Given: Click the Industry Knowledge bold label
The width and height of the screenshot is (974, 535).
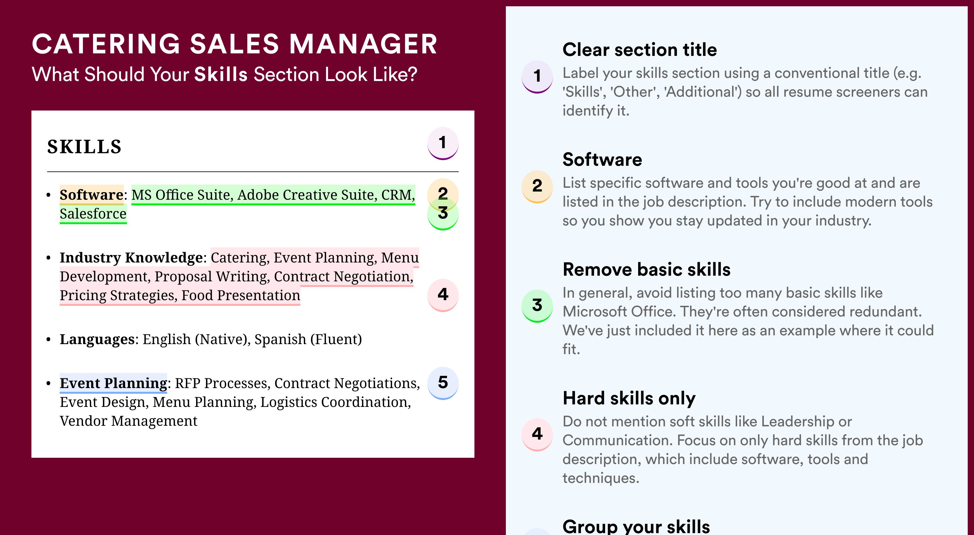Looking at the screenshot, I should point(131,257).
